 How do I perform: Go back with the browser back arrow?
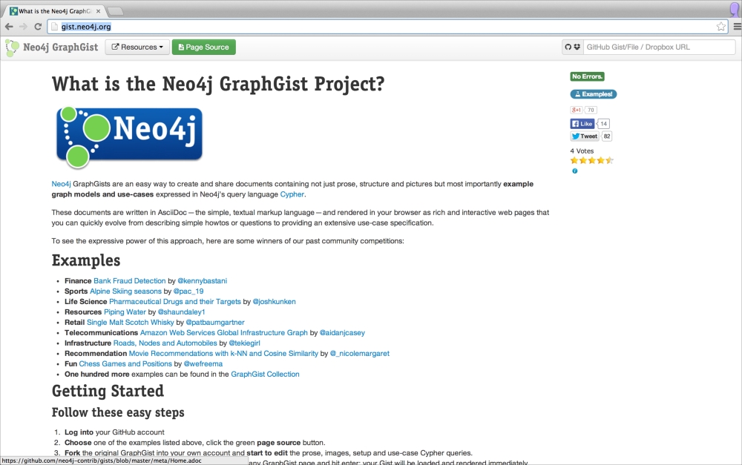click(8, 27)
